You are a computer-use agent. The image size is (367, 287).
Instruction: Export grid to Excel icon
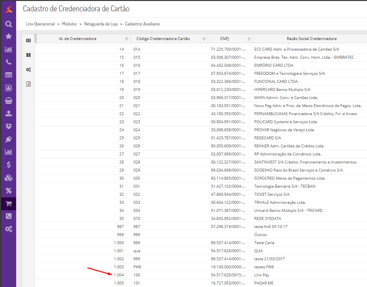click(28, 84)
